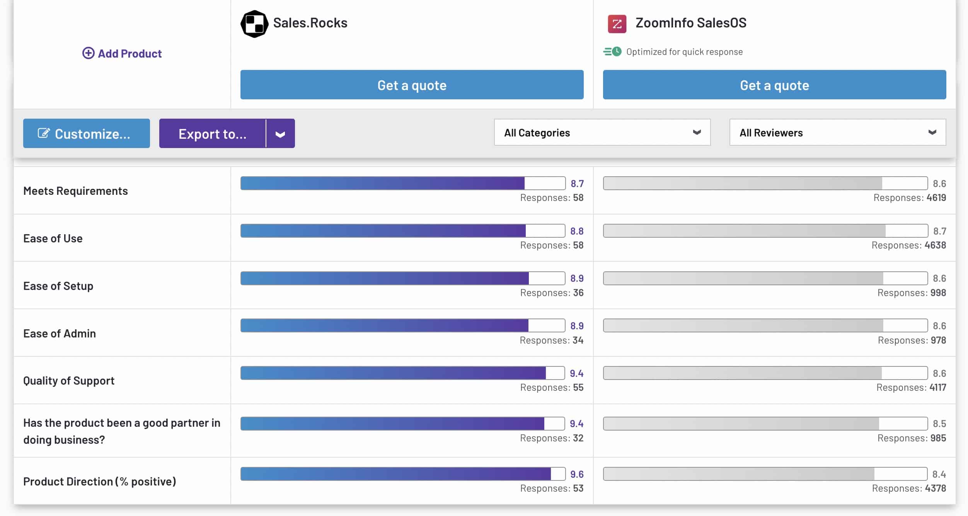Viewport: 968px width, 516px height.
Task: Get a quote for Sales.Rocks
Action: tap(412, 85)
